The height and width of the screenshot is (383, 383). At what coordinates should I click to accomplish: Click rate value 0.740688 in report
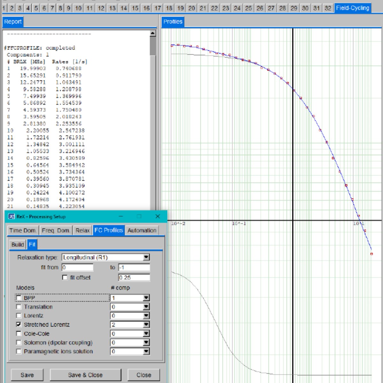69,69
